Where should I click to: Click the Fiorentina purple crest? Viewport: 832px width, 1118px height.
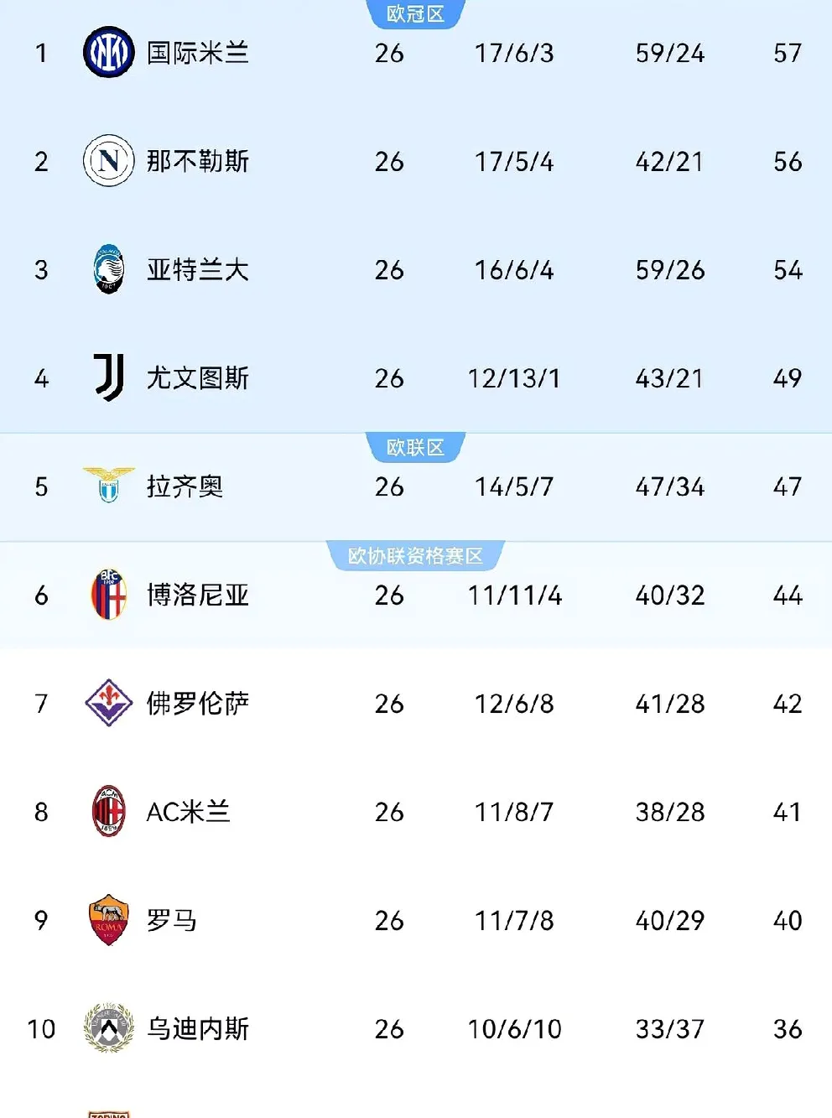(x=109, y=703)
